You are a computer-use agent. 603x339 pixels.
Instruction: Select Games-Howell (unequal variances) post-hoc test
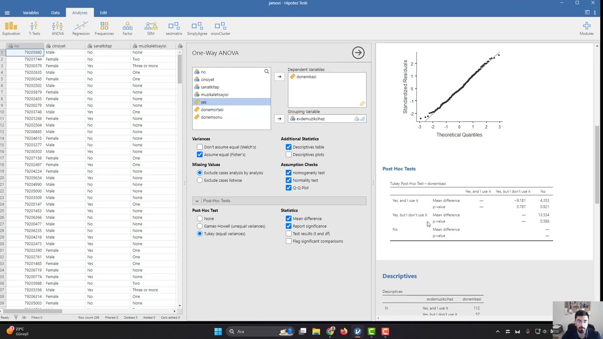200,226
